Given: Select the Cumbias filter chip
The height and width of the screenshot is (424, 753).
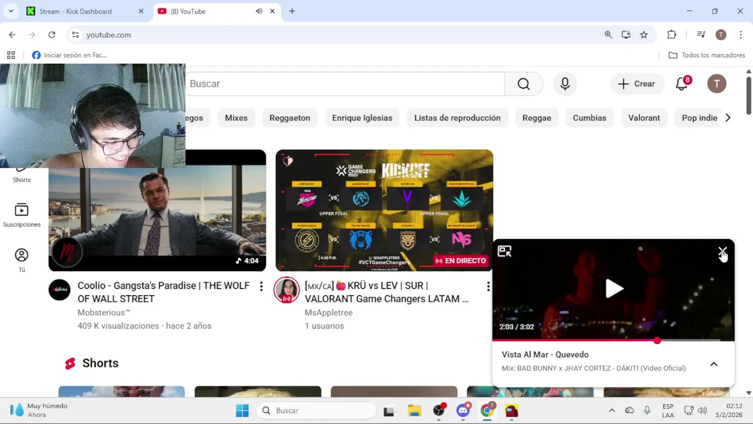Looking at the screenshot, I should [x=589, y=118].
